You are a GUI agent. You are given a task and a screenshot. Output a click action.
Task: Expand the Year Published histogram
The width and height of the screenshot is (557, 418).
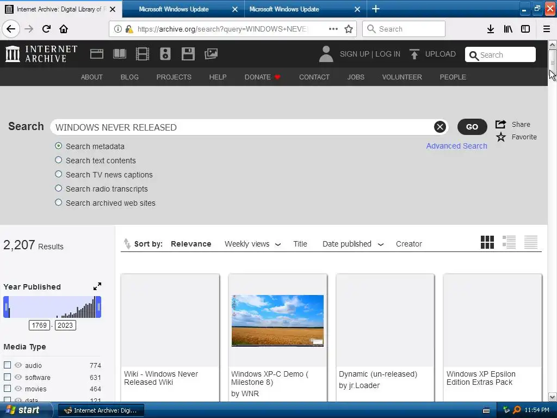pos(97,286)
